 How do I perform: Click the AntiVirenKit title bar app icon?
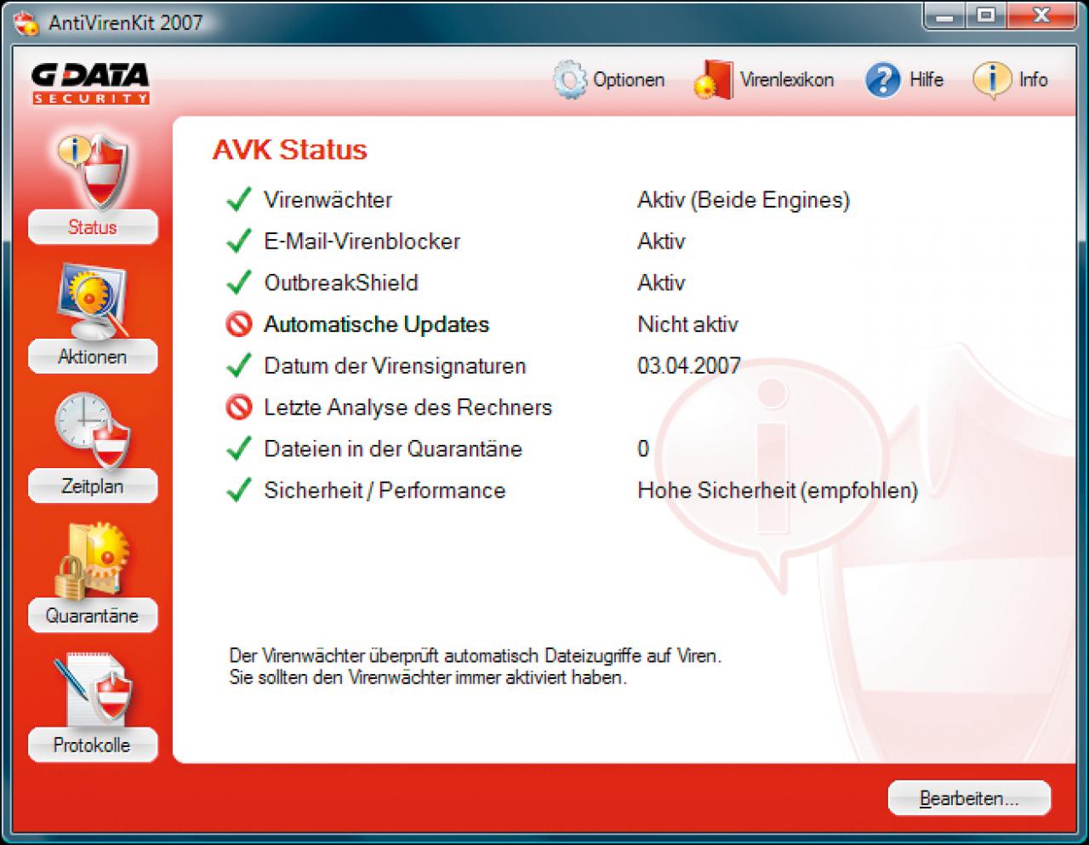pos(27,23)
